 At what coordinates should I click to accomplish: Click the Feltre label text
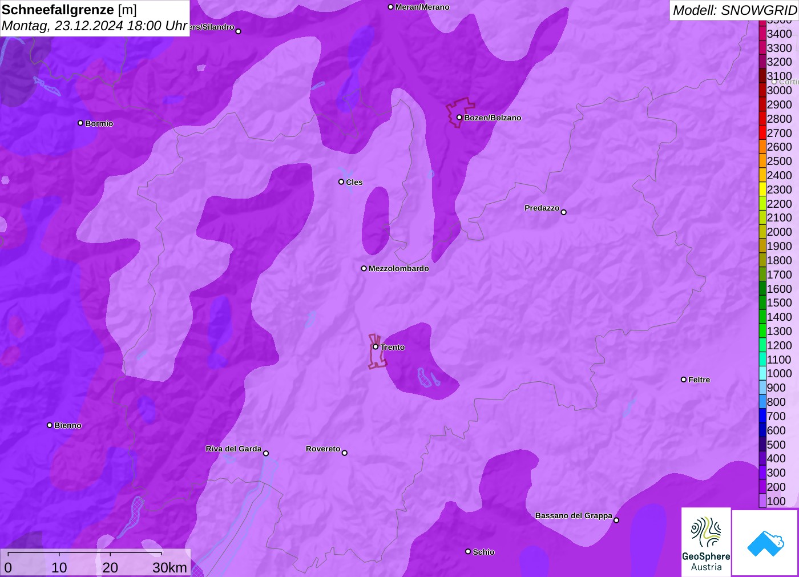click(699, 380)
